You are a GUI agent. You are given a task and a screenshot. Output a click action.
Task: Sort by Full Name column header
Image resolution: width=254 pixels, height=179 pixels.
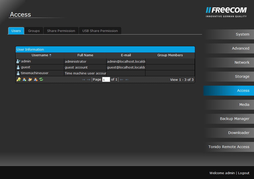pos(85,55)
